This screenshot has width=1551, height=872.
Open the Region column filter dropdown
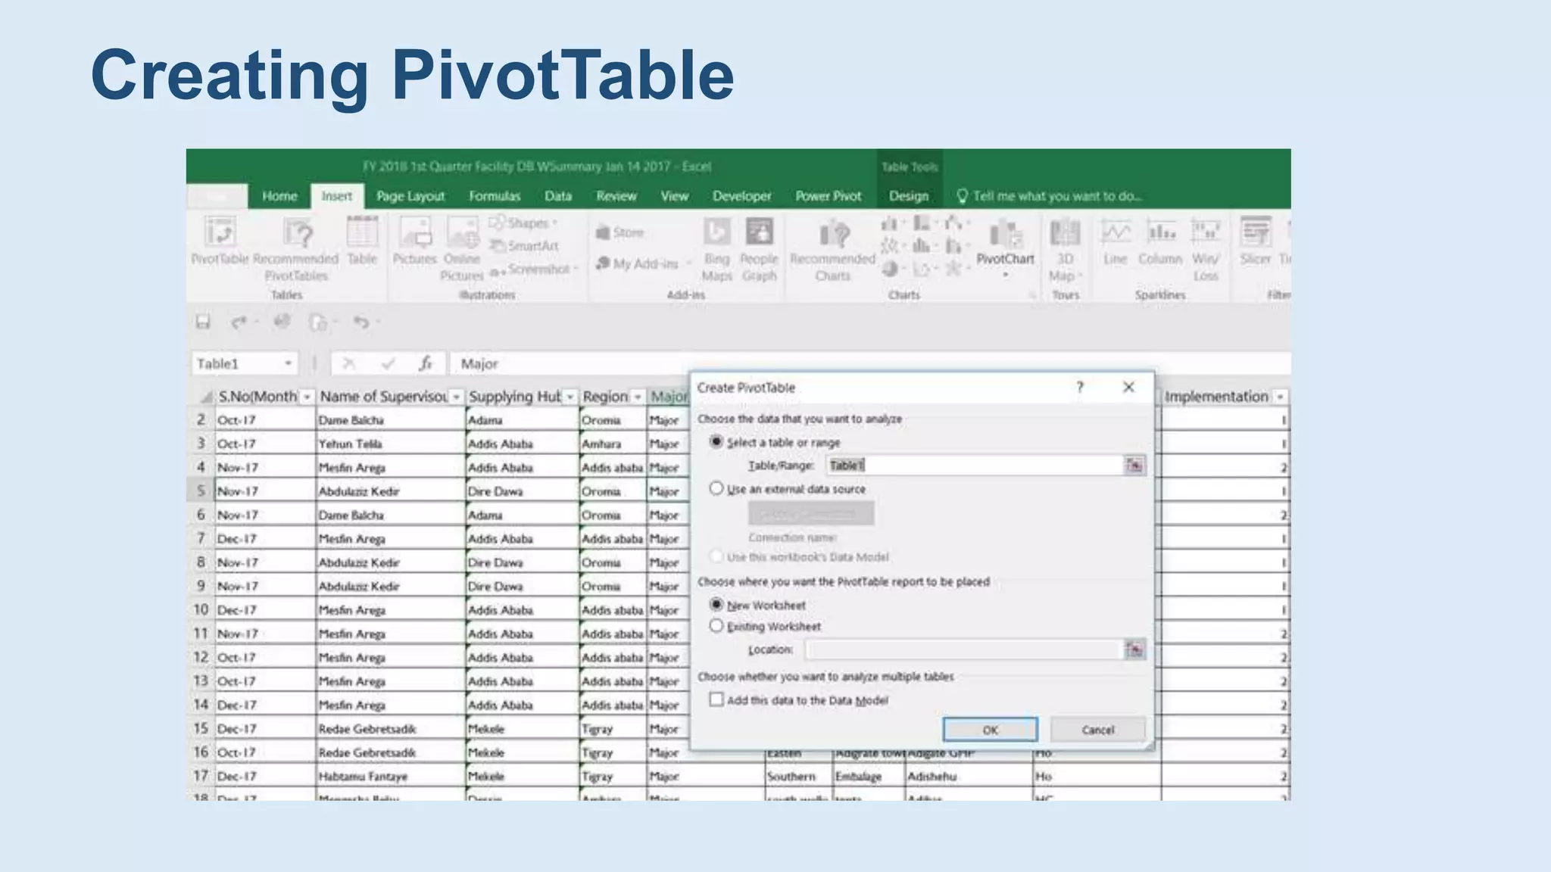pos(638,397)
